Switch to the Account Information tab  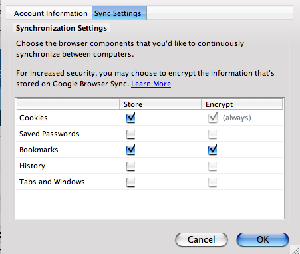point(51,13)
